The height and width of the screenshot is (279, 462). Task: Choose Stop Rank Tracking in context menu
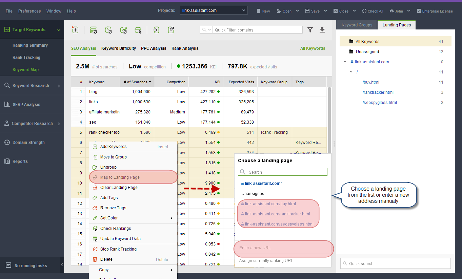tap(133, 249)
